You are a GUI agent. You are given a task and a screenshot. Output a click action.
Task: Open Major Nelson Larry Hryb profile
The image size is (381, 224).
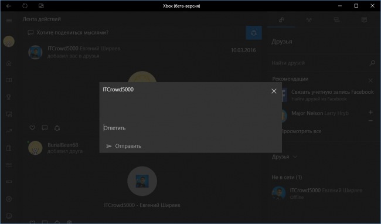320,113
